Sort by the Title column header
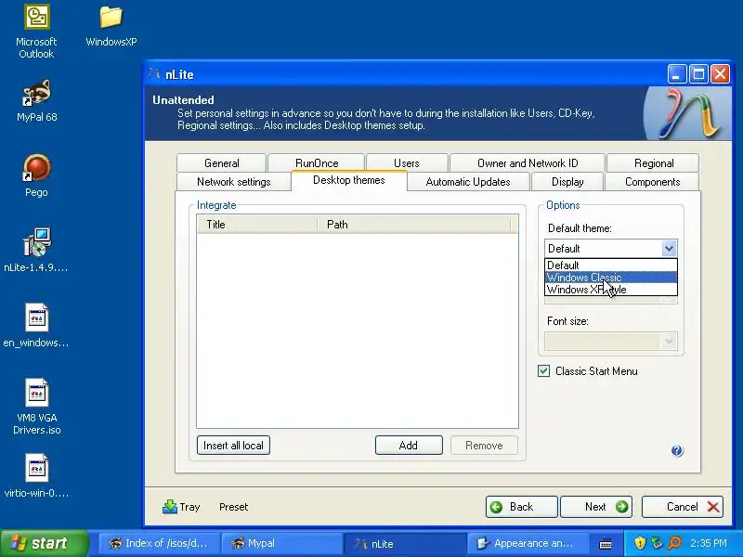The height and width of the screenshot is (557, 743). [257, 225]
